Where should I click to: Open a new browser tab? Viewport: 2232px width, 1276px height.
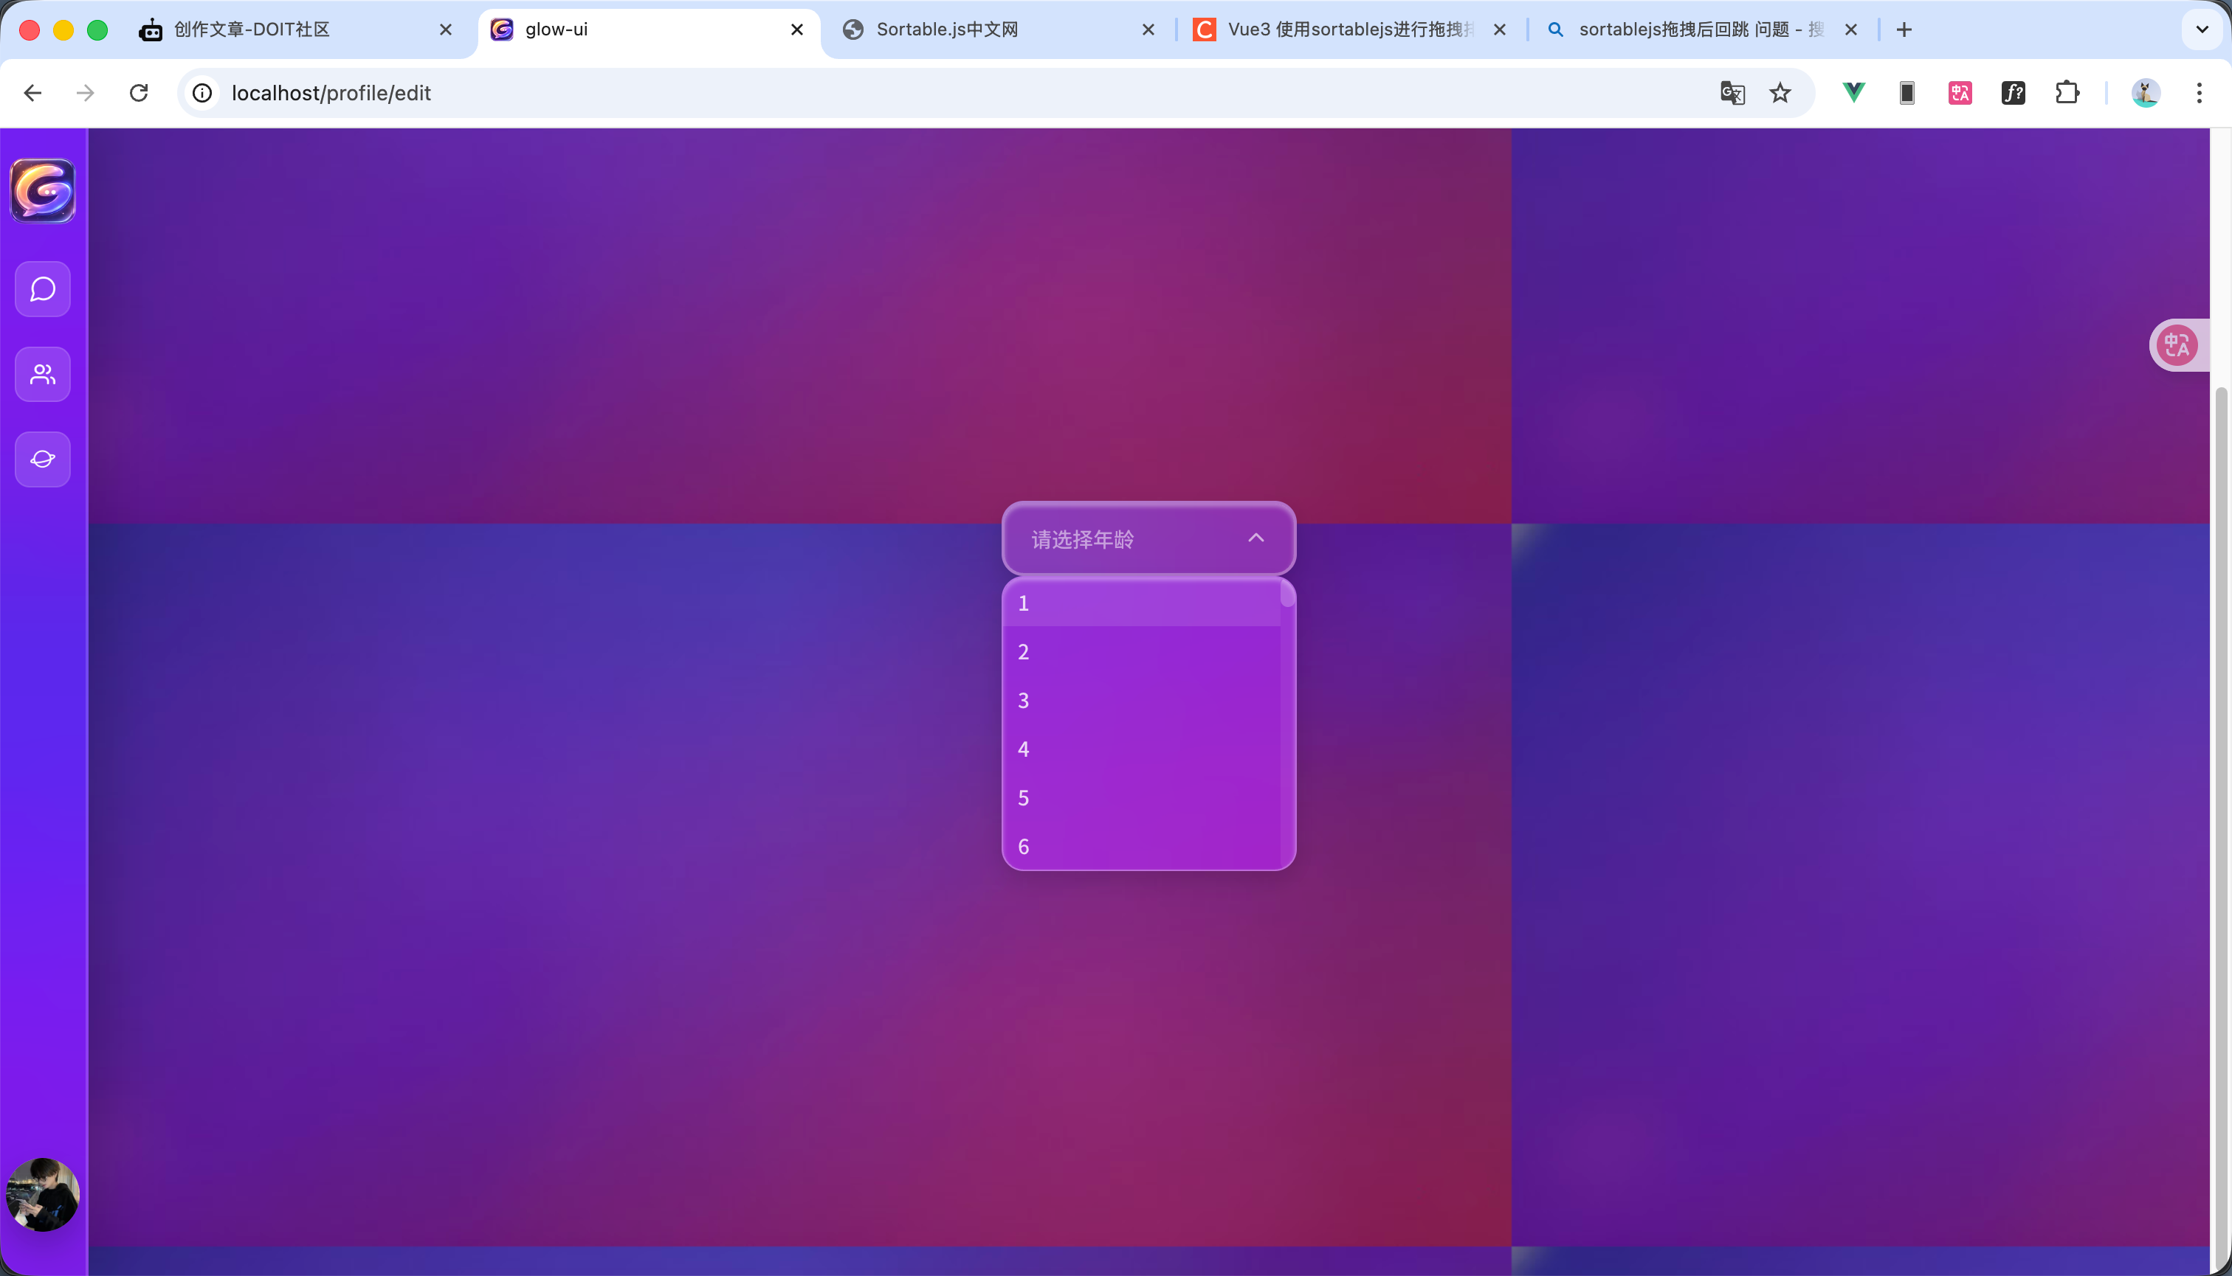(x=1904, y=30)
